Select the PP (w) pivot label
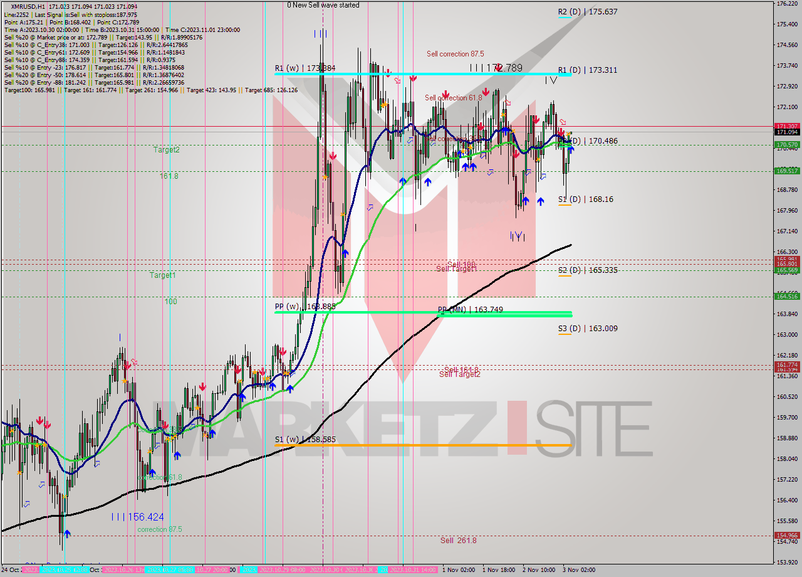 [305, 307]
